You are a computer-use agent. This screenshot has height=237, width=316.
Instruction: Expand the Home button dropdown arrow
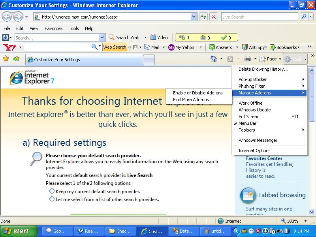[x=221, y=59]
